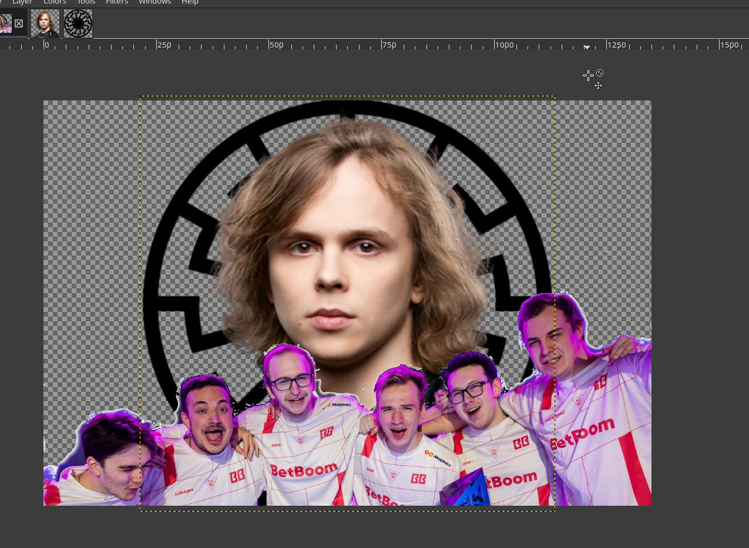Image resolution: width=749 pixels, height=548 pixels.
Task: Open the Colors menu
Action: [x=55, y=2]
